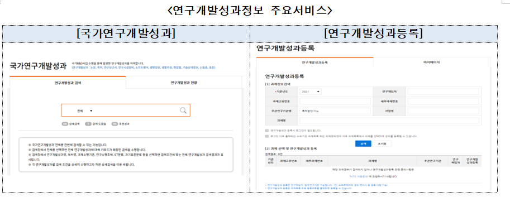Click the [연구개발성과등록] header cell
This screenshot has width=510, height=202.
374,34
